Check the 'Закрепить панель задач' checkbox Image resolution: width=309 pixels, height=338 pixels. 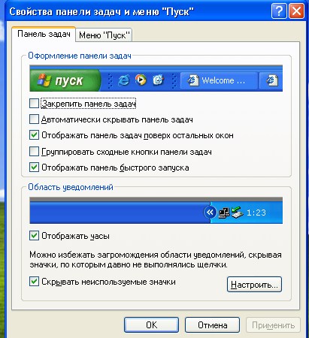34,104
